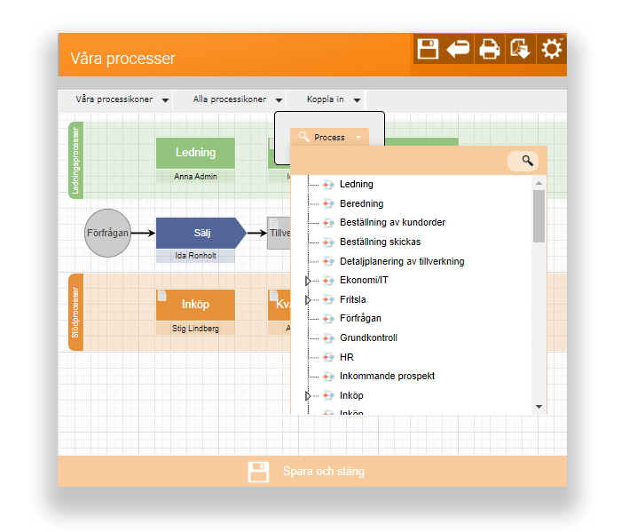Select Beredning in the process list
Image resolution: width=637 pixels, height=532 pixels.
pyautogui.click(x=362, y=203)
